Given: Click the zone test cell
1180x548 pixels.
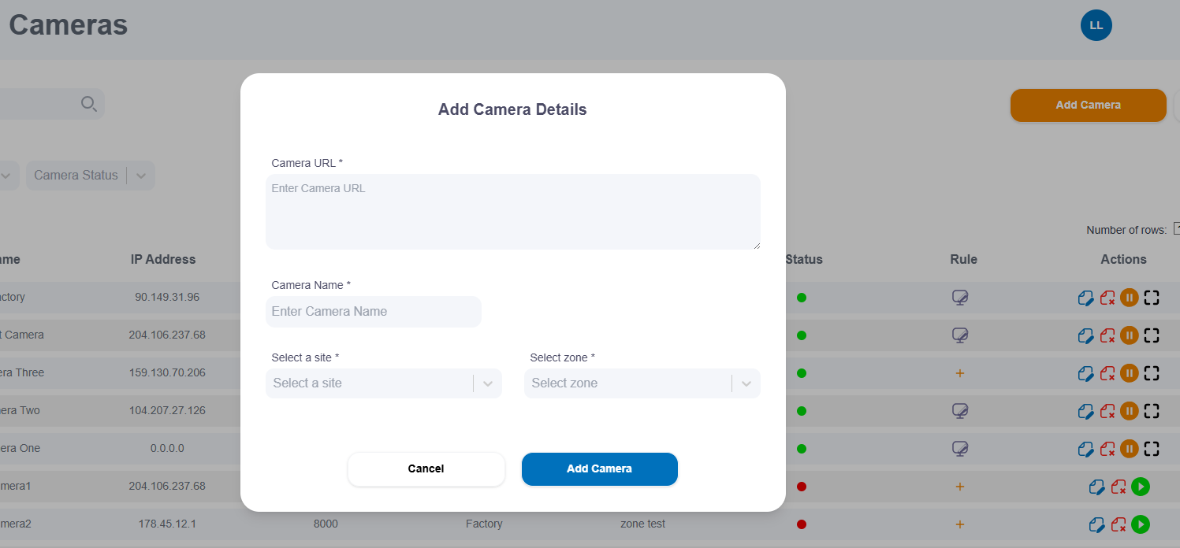Looking at the screenshot, I should (x=643, y=524).
